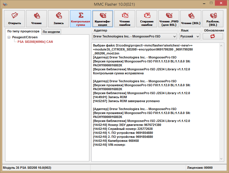
Task: Click the application icon in title bar
Action: point(5,4)
